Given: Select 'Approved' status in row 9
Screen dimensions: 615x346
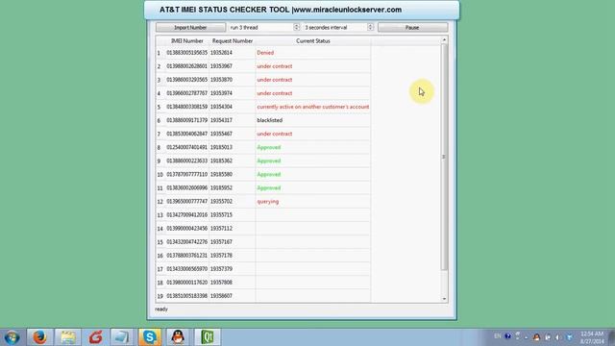Looking at the screenshot, I should coord(269,161).
